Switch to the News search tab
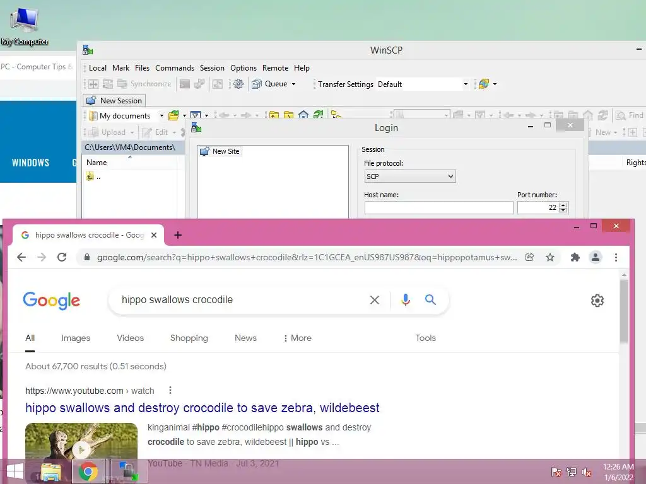 point(245,338)
